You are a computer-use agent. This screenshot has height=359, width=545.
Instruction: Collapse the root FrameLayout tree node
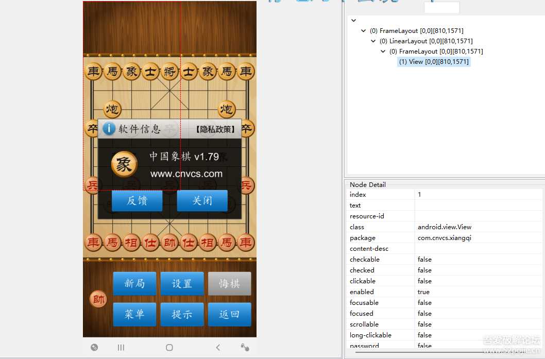[x=364, y=30]
